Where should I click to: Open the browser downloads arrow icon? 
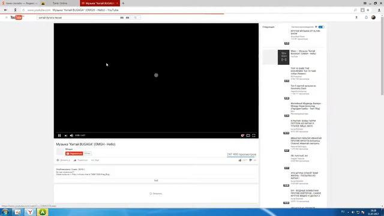click(379, 10)
